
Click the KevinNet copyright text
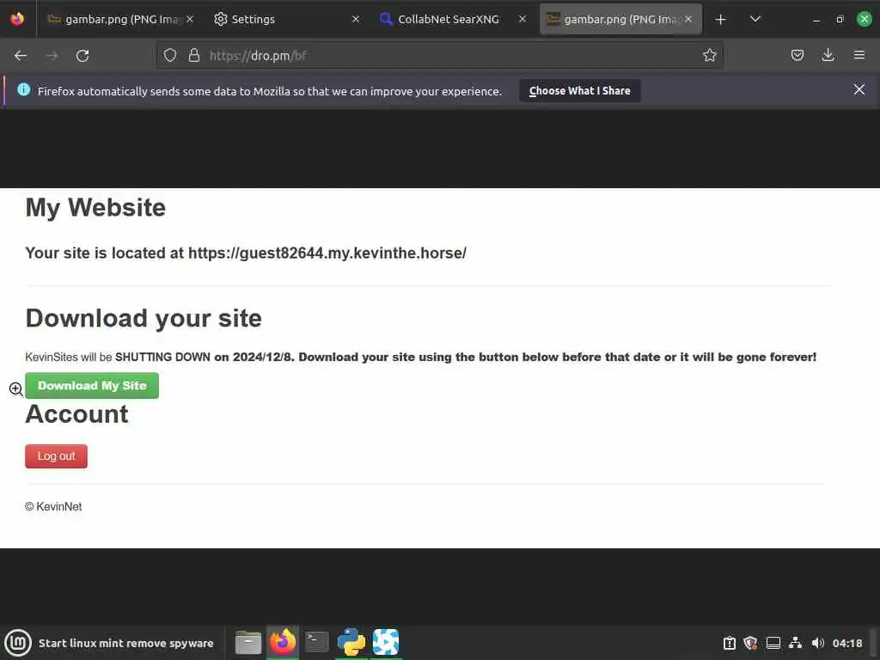[x=53, y=507]
